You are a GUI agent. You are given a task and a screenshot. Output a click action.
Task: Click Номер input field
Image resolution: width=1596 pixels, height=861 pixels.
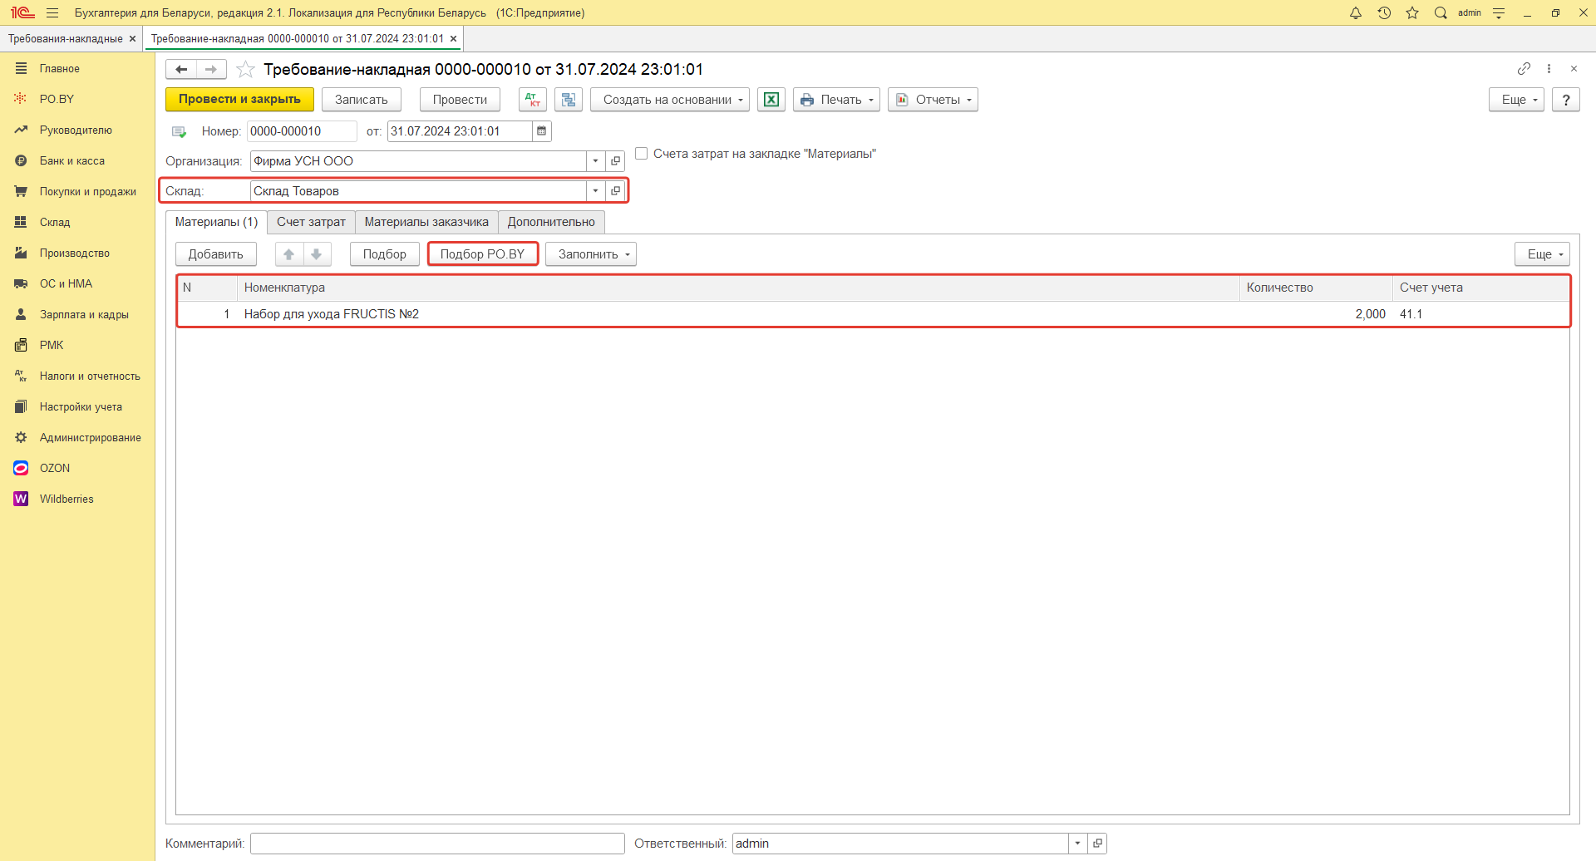302,131
